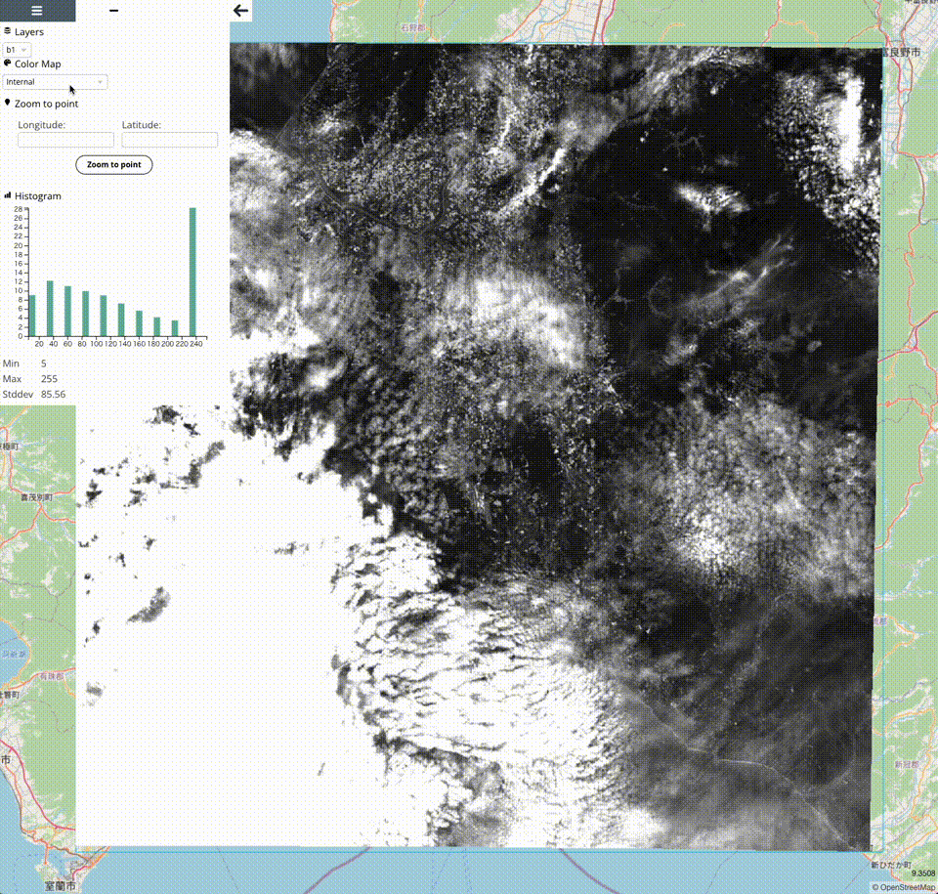Click the Histogram bar chart icon

point(7,195)
